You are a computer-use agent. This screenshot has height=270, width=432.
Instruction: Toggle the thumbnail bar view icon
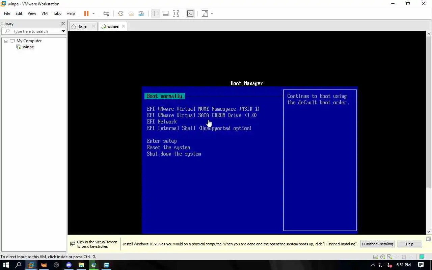pyautogui.click(x=166, y=13)
